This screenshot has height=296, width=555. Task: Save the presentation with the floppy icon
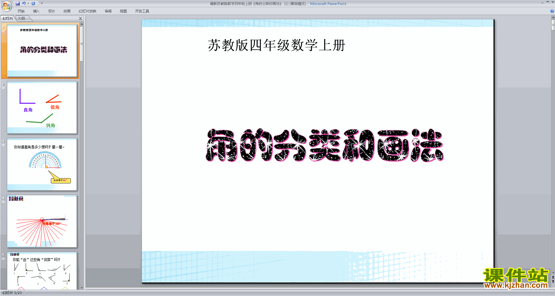pos(18,3)
